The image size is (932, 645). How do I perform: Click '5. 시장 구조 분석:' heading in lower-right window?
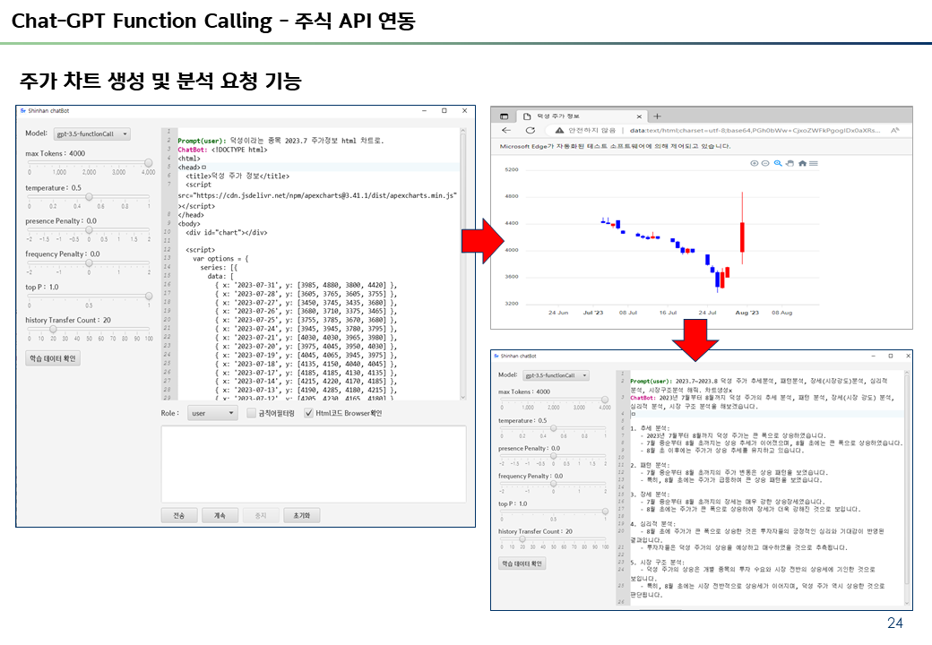(x=657, y=562)
